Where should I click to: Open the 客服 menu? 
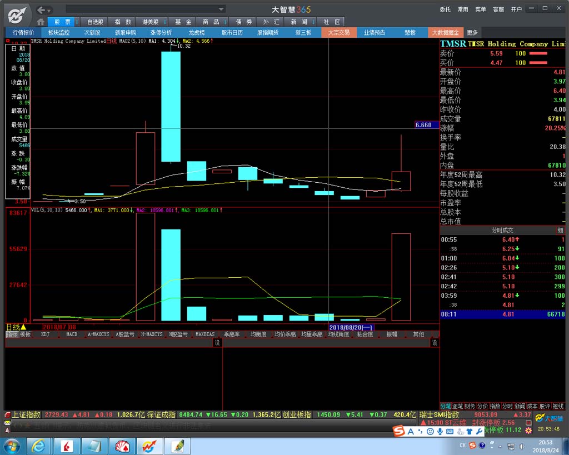coord(498,9)
